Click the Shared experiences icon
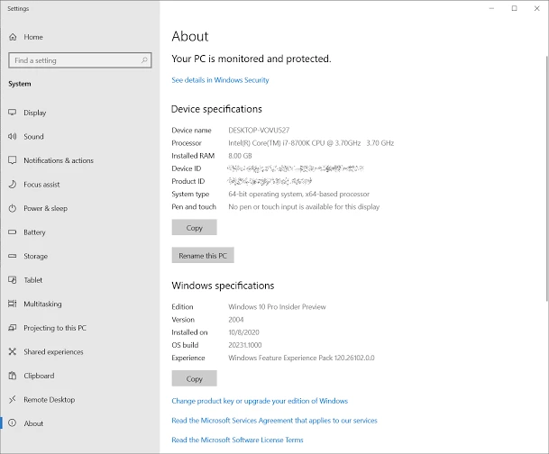Image resolution: width=549 pixels, height=454 pixels. coord(13,351)
